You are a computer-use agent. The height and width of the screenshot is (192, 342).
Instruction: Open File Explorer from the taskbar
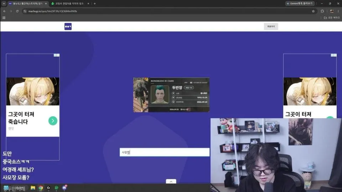(33, 188)
